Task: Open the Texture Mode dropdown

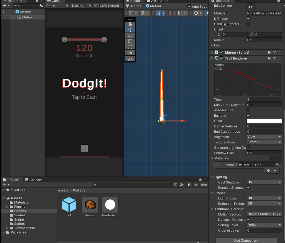Action: [x=264, y=142]
